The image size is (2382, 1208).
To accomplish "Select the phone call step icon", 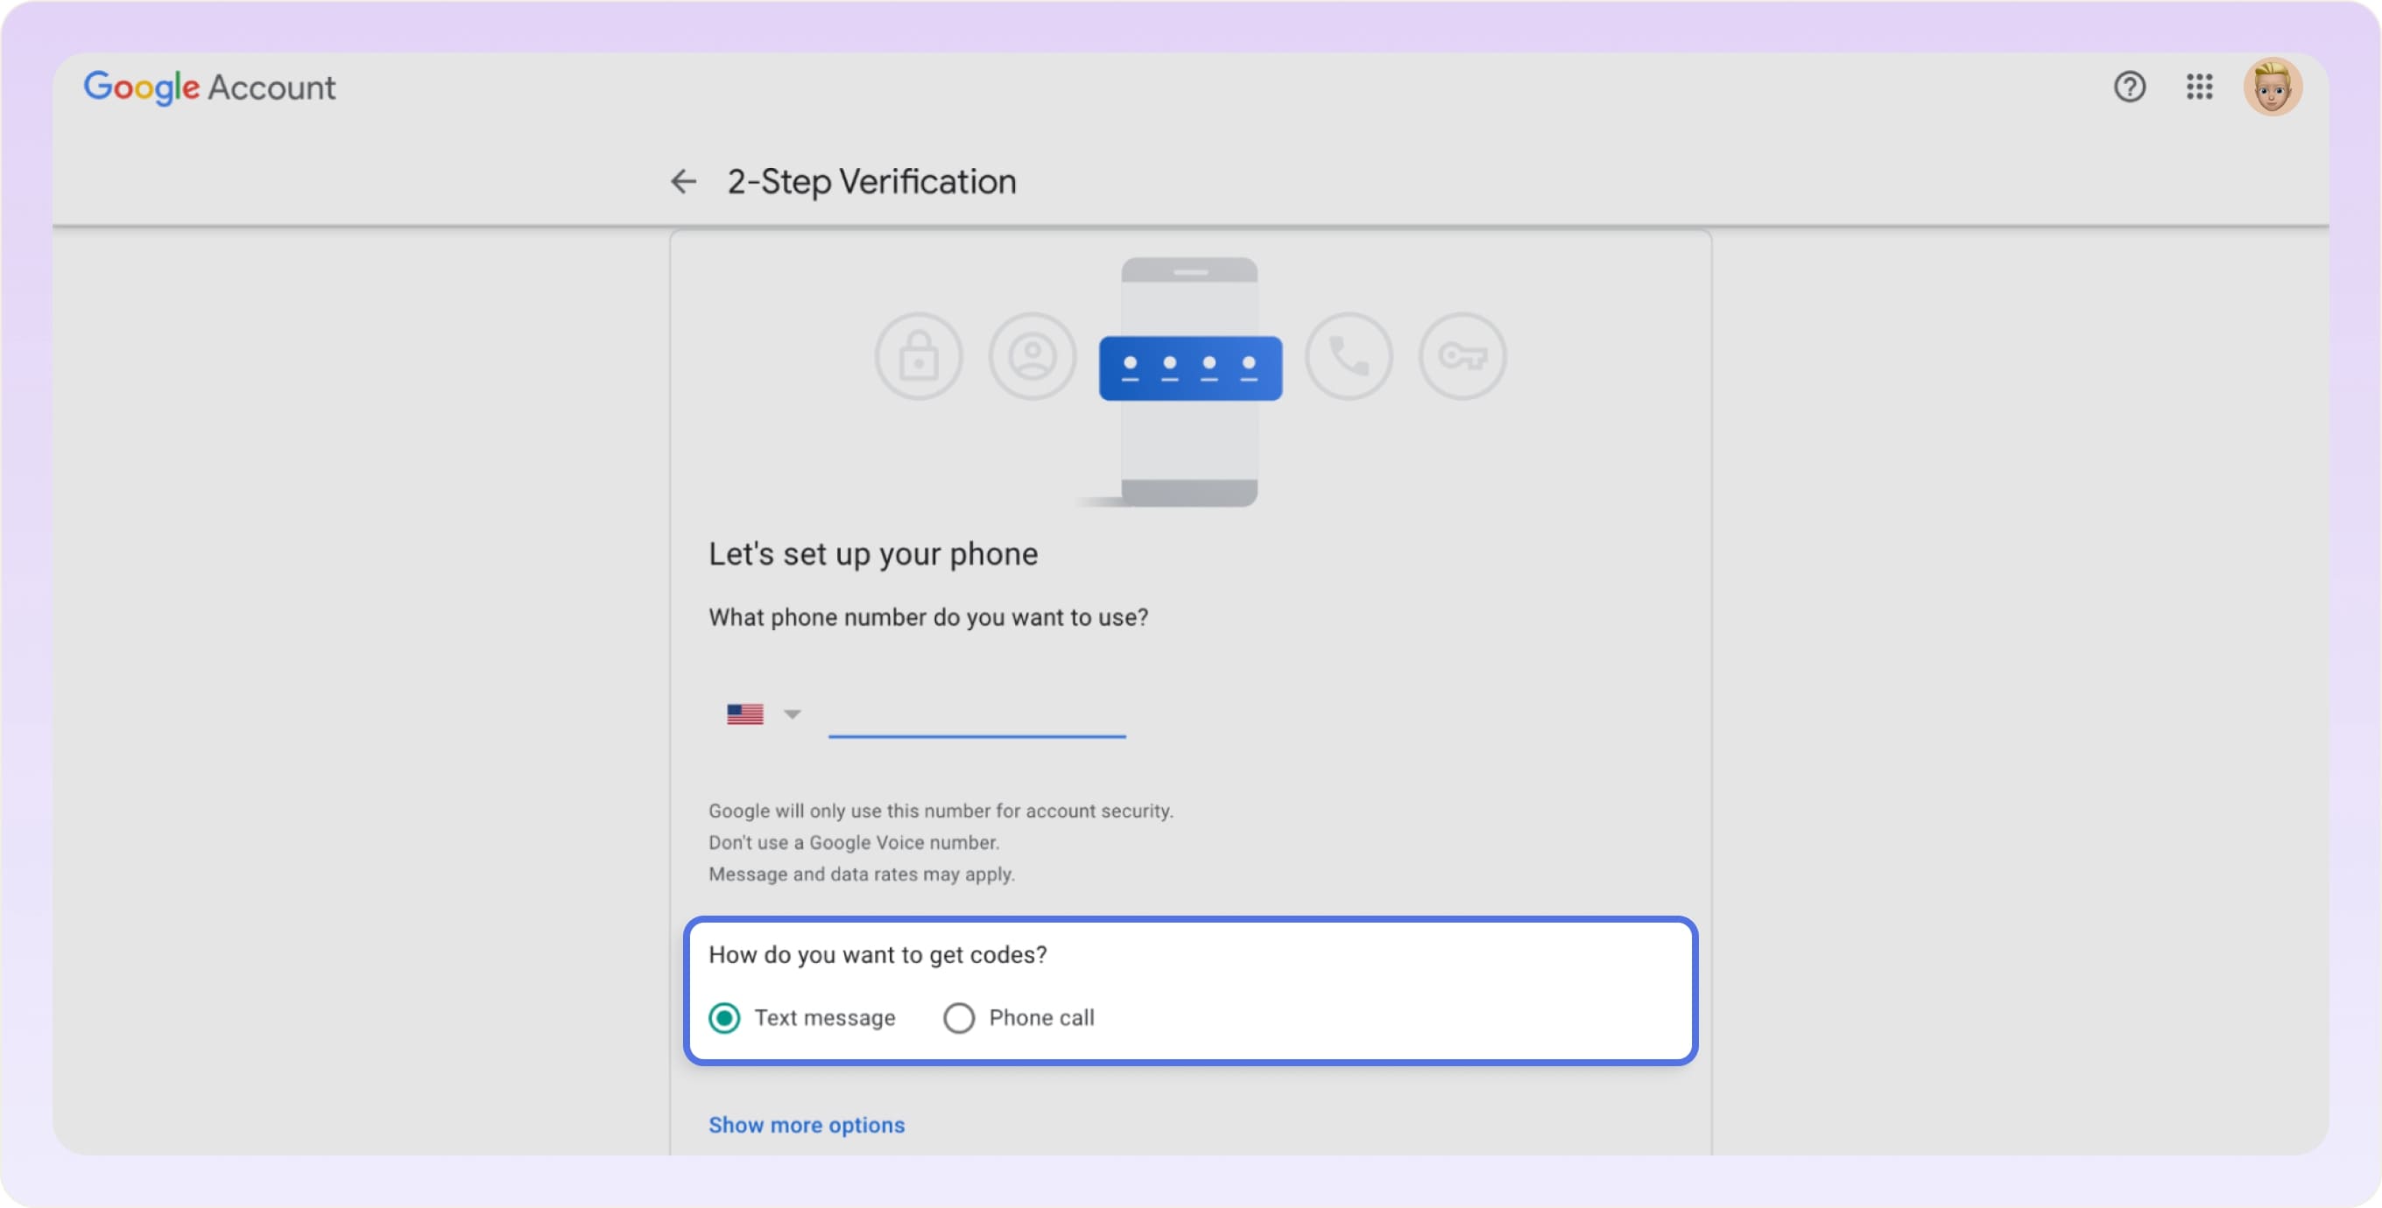I will point(1347,356).
